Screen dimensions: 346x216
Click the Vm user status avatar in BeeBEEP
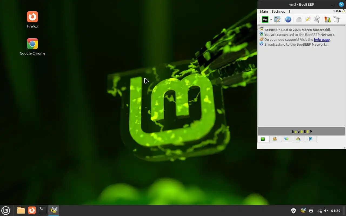[265, 19]
